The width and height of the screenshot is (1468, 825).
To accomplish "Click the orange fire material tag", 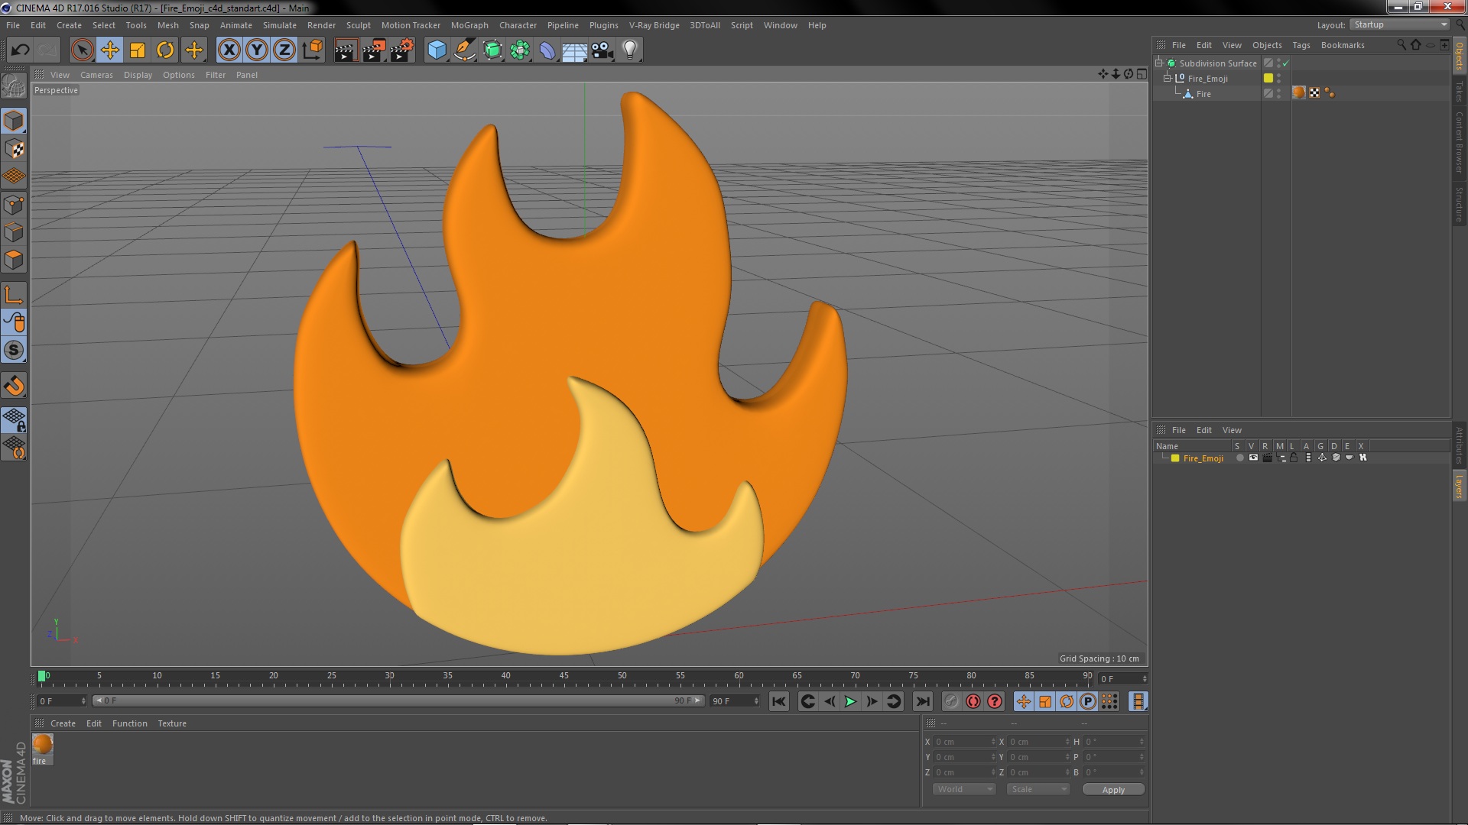I will [x=1298, y=93].
